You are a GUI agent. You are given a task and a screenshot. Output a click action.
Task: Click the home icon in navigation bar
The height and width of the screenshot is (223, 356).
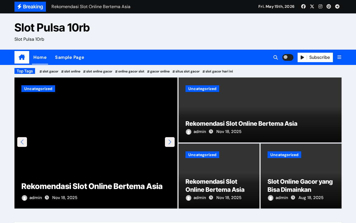click(x=22, y=57)
